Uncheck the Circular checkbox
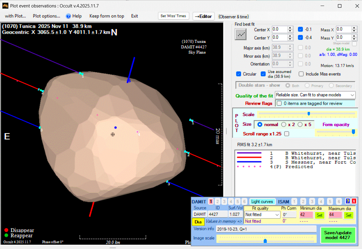Image resolution: width=362 pixels, height=249 pixels. pyautogui.click(x=238, y=74)
